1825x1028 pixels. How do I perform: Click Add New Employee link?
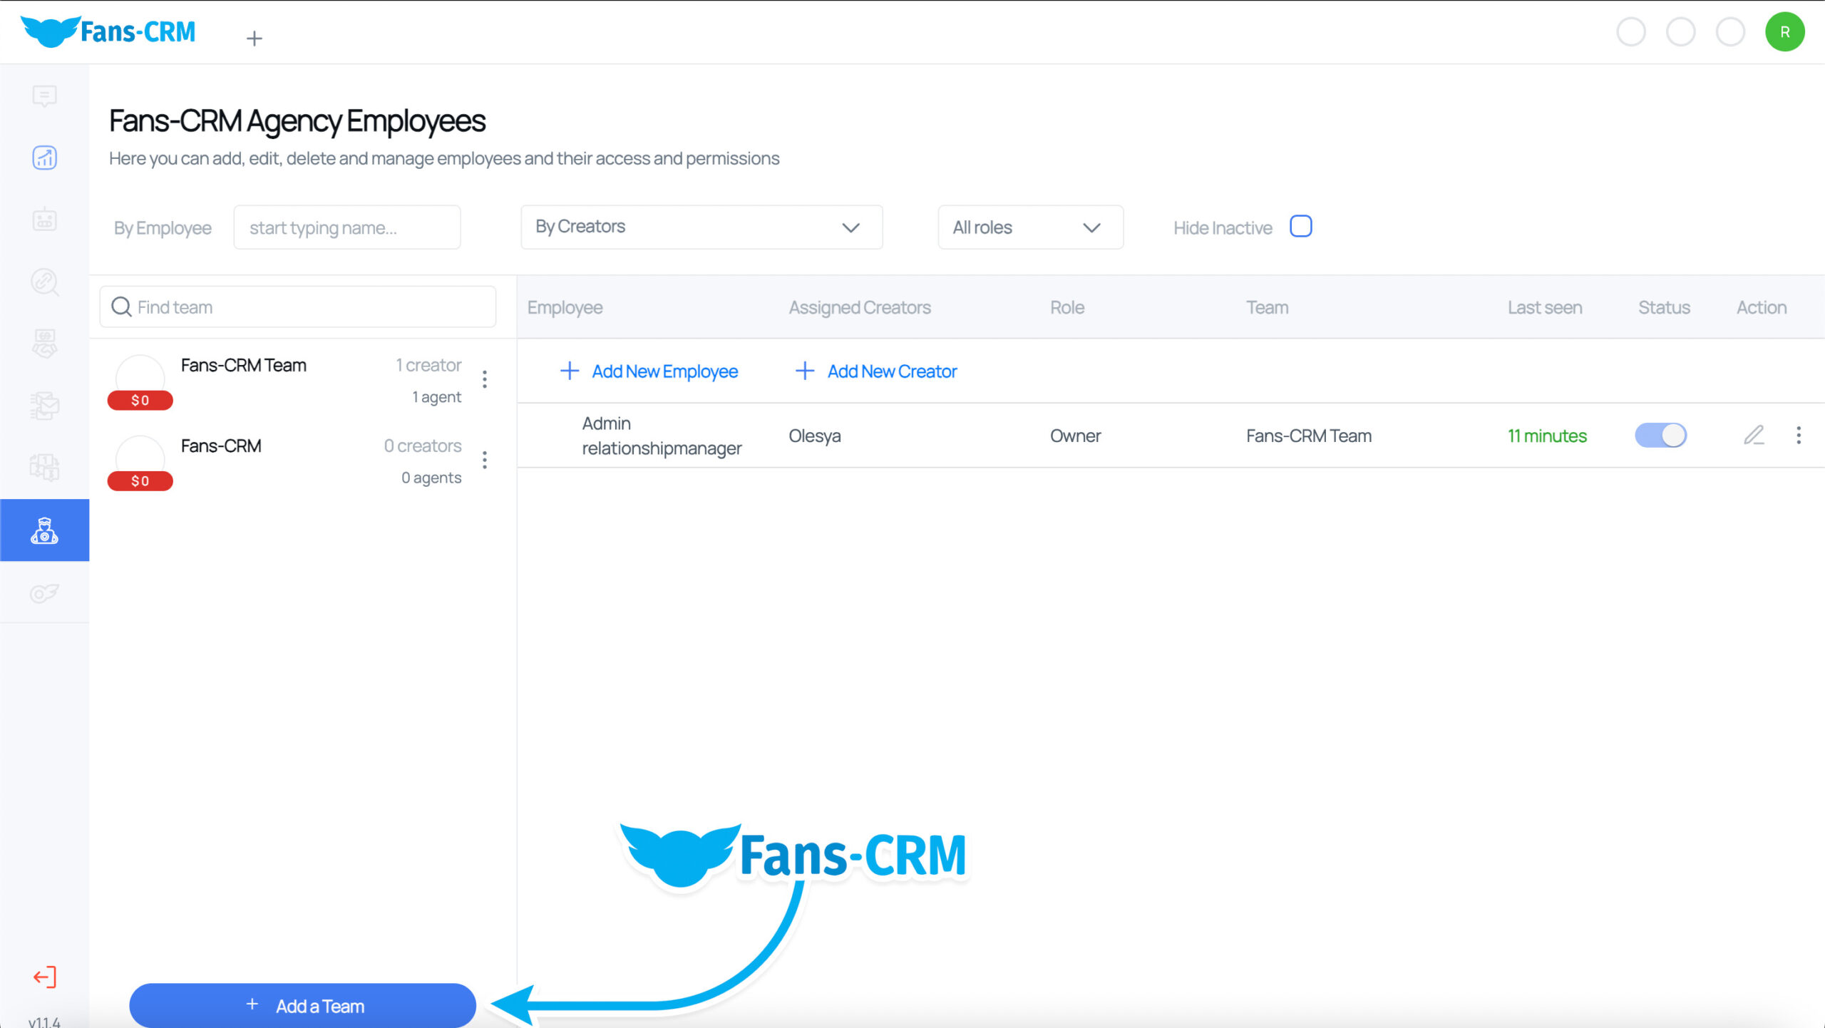649,371
